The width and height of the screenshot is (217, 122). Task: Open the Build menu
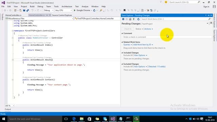[x=32, y=6]
